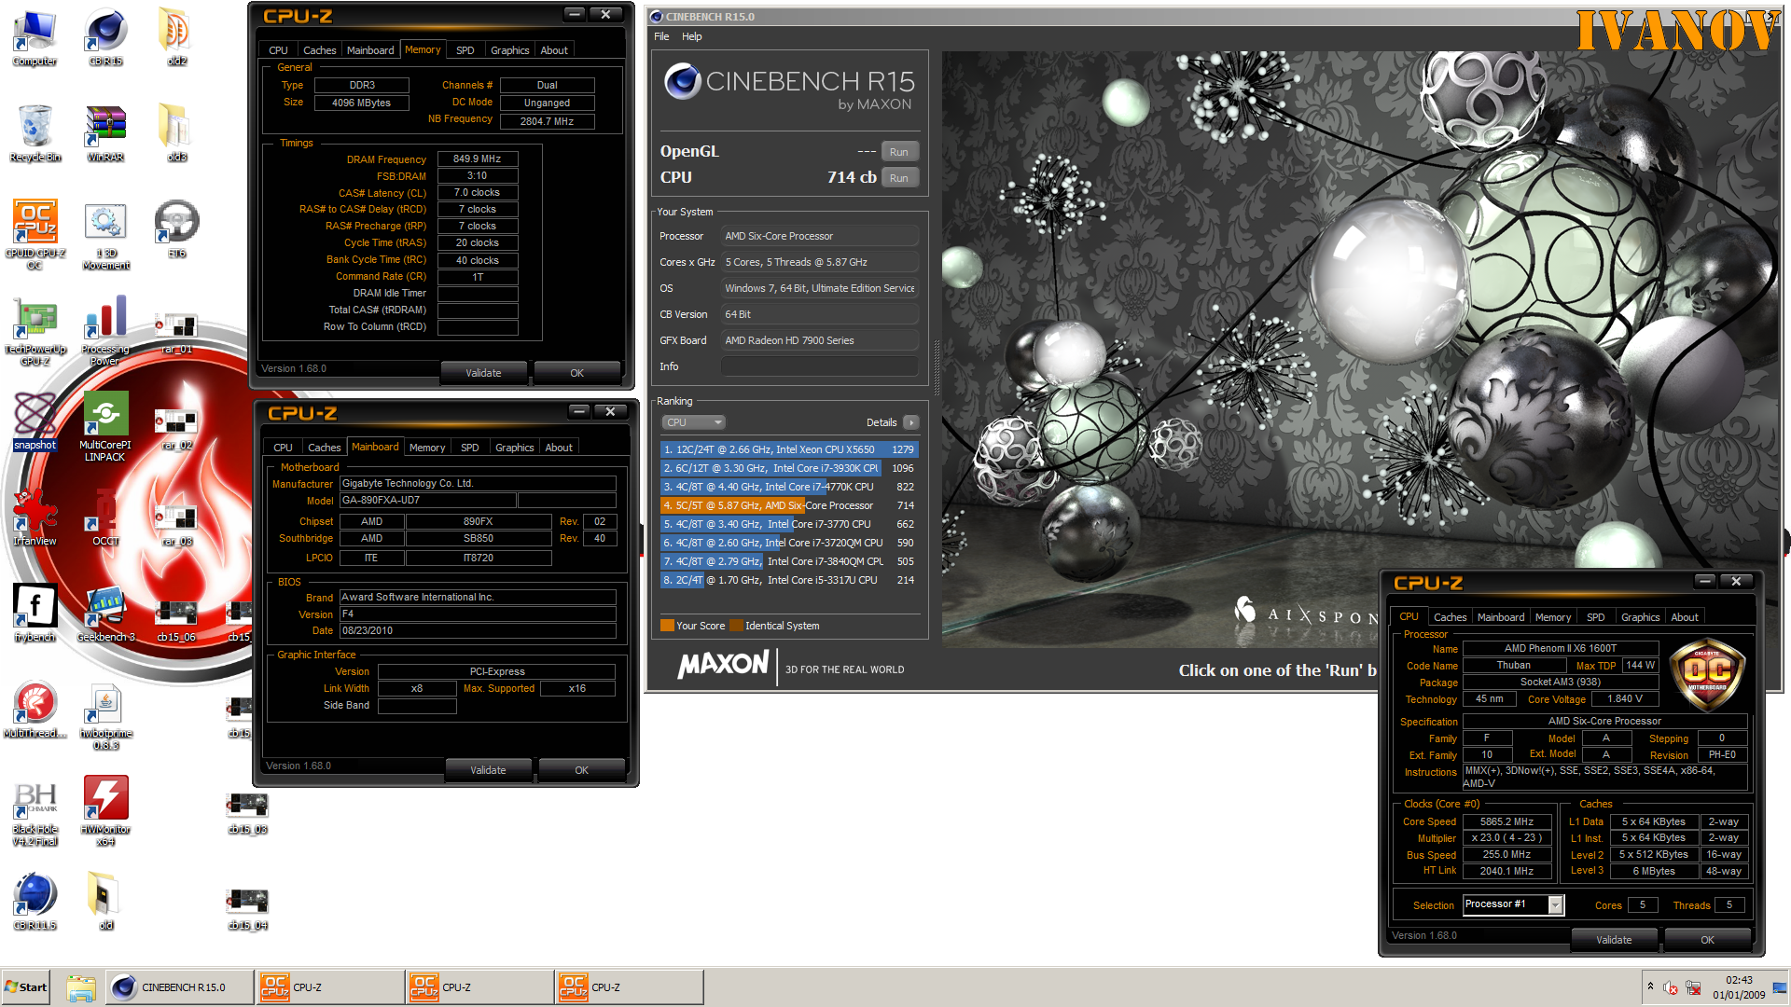The width and height of the screenshot is (1791, 1007).
Task: Run the OpenGL benchmark
Action: 898,152
